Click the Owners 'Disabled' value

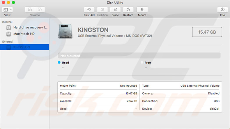pos(214,93)
